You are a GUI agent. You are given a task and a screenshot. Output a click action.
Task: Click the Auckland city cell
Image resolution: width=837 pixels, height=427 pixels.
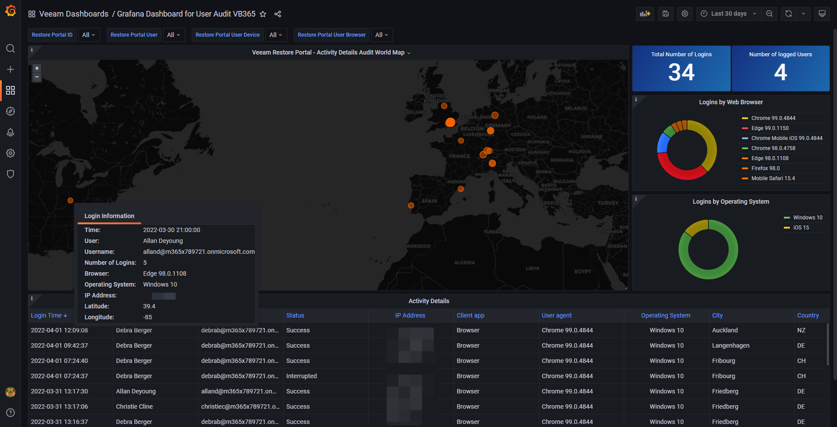coord(725,330)
